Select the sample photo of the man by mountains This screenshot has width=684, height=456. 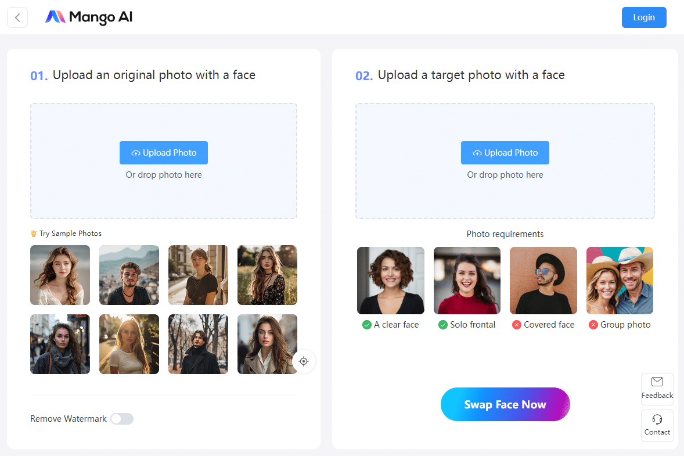129,275
